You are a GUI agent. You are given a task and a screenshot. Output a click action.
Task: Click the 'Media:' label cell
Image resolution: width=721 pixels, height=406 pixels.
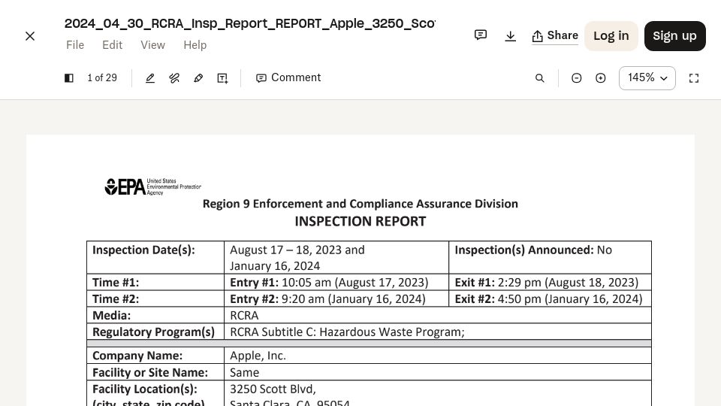coord(155,315)
